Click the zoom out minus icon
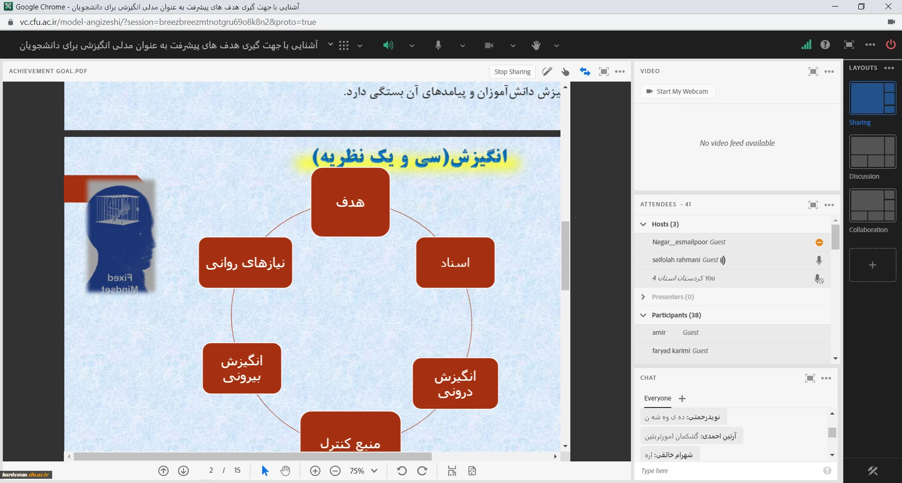Screen dimensions: 902x483 [335, 471]
